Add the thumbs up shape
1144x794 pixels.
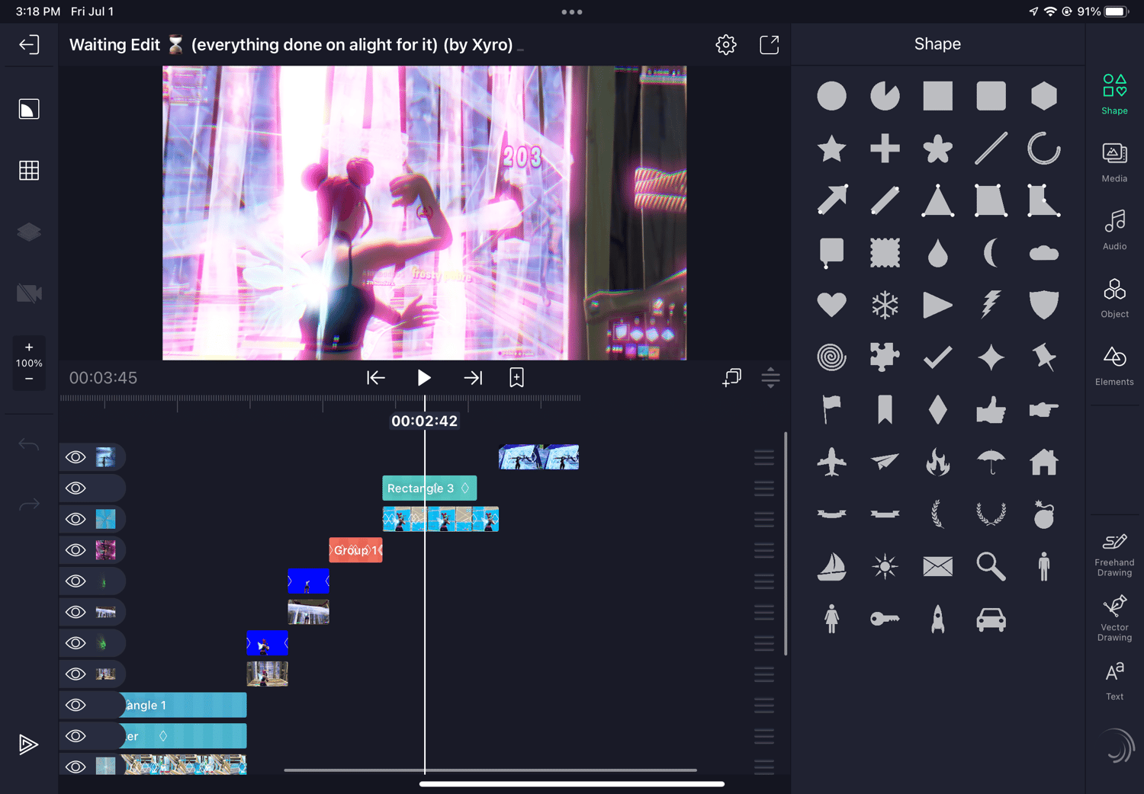pyautogui.click(x=991, y=410)
